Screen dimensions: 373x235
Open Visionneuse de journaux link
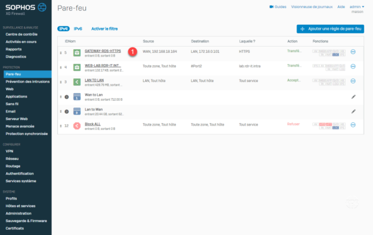[312, 7]
